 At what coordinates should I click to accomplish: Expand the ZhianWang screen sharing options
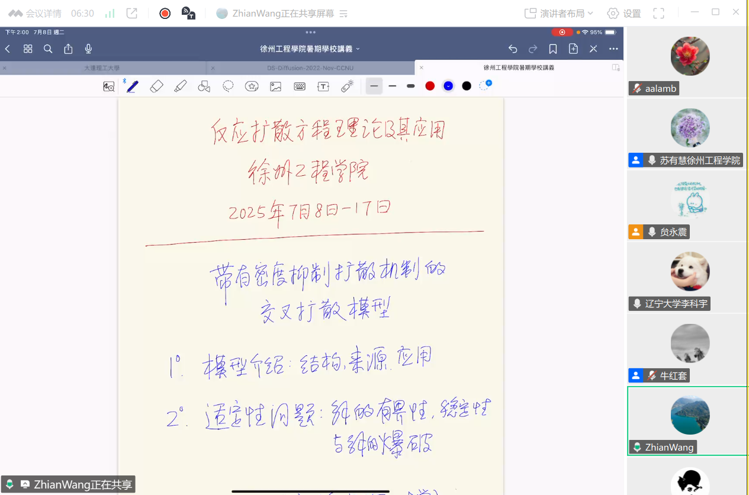click(x=343, y=13)
